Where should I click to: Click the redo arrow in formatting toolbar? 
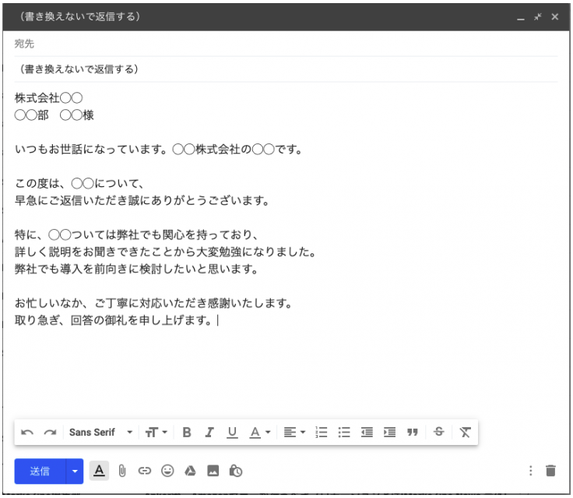pos(50,432)
